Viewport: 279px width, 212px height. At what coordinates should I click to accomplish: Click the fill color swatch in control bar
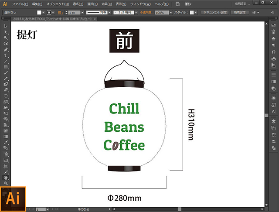click(39, 13)
